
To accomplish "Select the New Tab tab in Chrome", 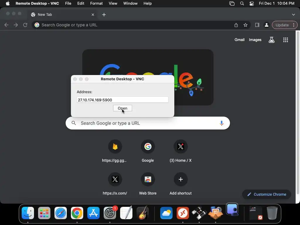I will tap(62, 15).
